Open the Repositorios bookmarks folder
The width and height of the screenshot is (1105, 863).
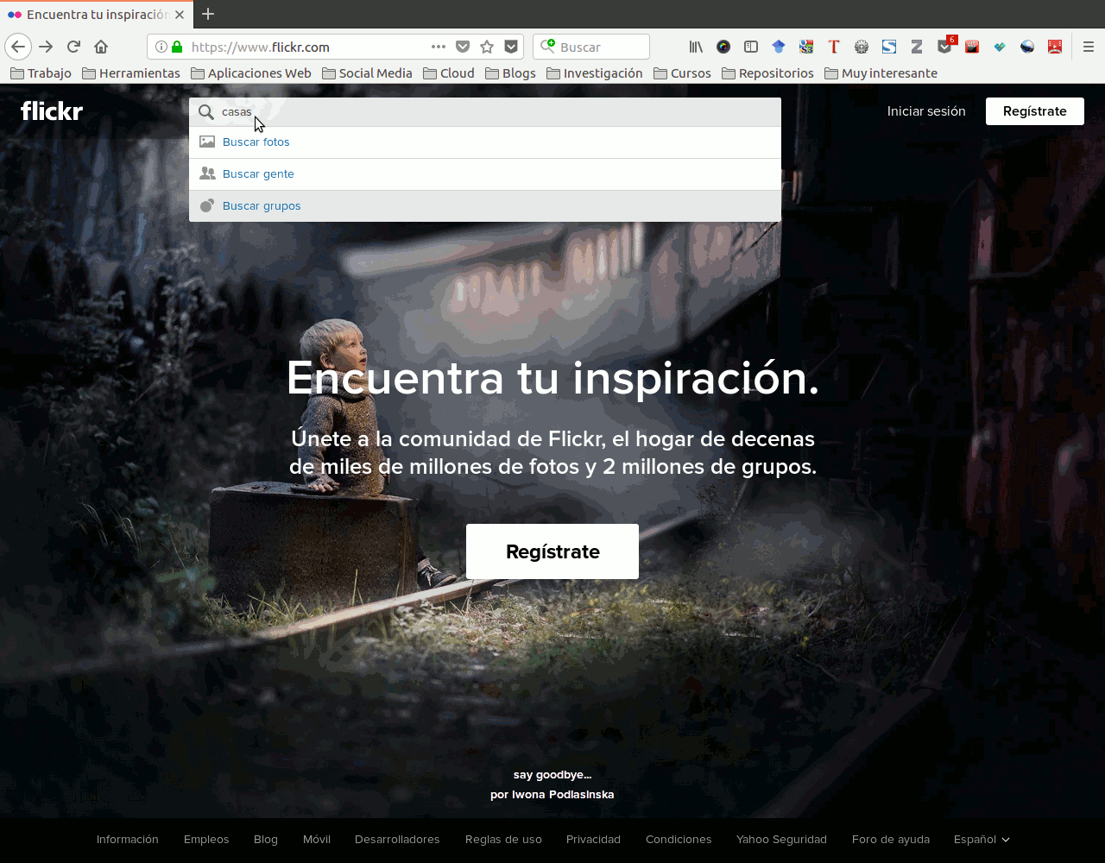tap(767, 73)
